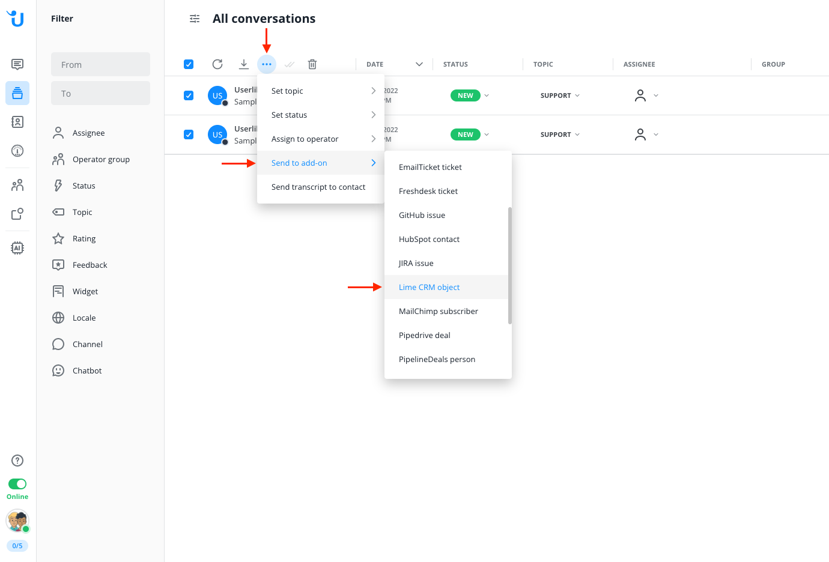The width and height of the screenshot is (829, 562).
Task: Filter conversations by Chatbot
Action: tap(87, 370)
